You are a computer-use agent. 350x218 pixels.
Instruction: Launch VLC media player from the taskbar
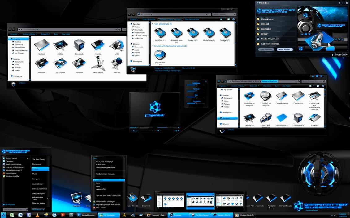coord(37,215)
